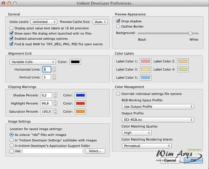Click the Shadow clipping blue color swatch

(80, 95)
